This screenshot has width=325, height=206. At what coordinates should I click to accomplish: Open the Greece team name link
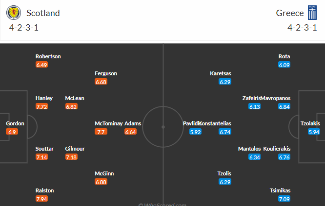290,13
